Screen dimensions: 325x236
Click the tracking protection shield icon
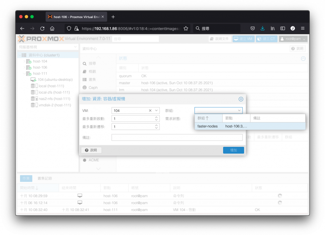pyautogui.click(x=69, y=29)
